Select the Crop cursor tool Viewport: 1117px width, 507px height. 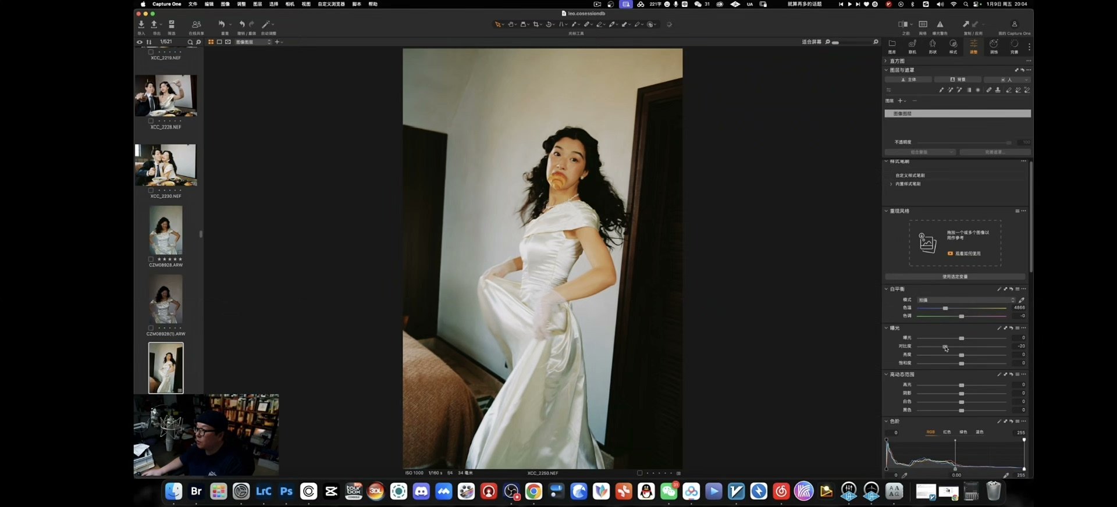pyautogui.click(x=536, y=24)
